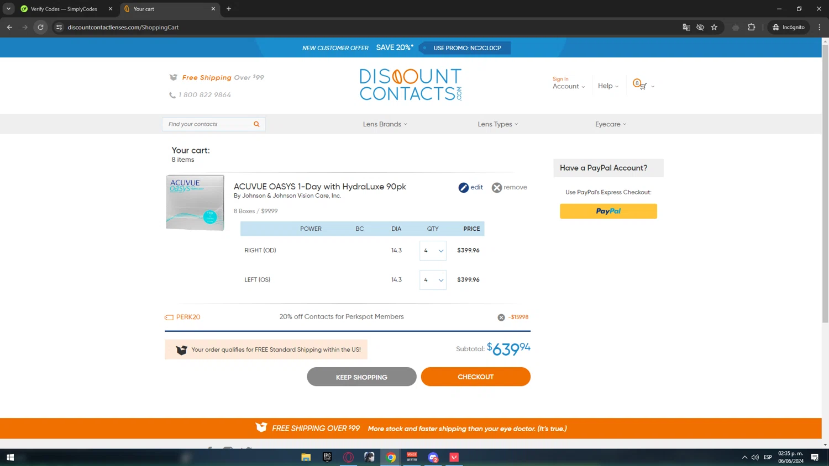Open Opera browser in taskbar
This screenshot has width=829, height=466.
[348, 457]
